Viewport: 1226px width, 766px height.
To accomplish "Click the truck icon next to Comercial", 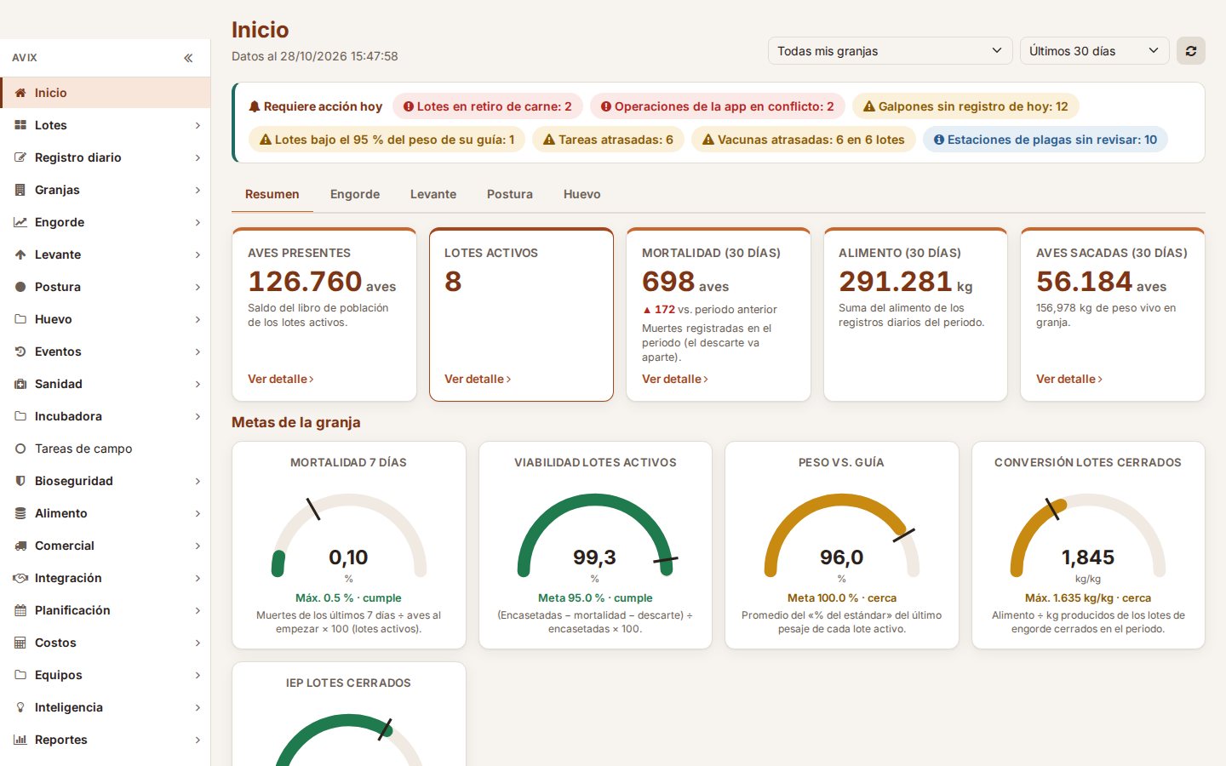I will (20, 546).
